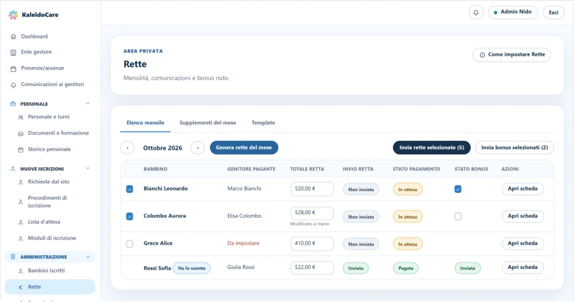574x302 pixels.
Task: Uncheck row selection for Colombo Aurora
Action: 129,216
